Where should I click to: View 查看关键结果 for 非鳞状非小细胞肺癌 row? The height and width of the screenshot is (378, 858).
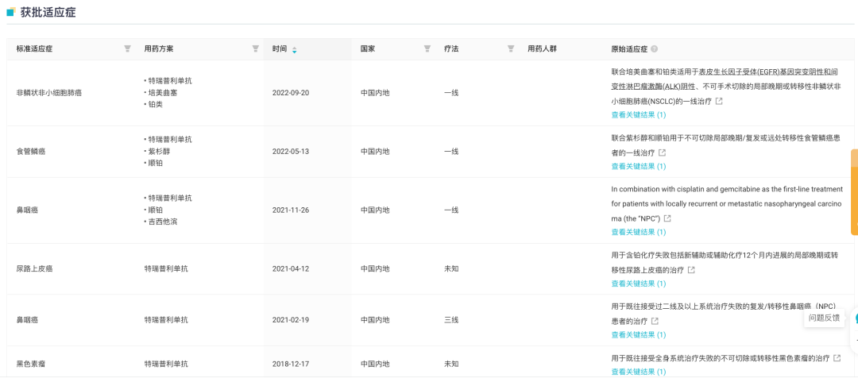(x=639, y=115)
